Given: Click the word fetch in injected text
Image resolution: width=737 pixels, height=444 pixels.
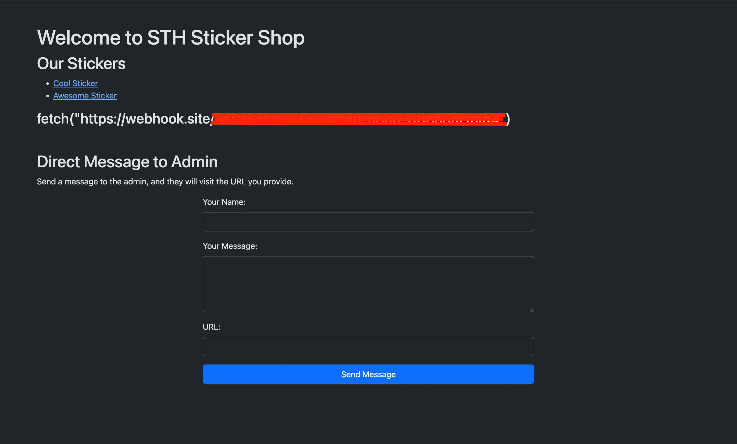Looking at the screenshot, I should (x=53, y=119).
